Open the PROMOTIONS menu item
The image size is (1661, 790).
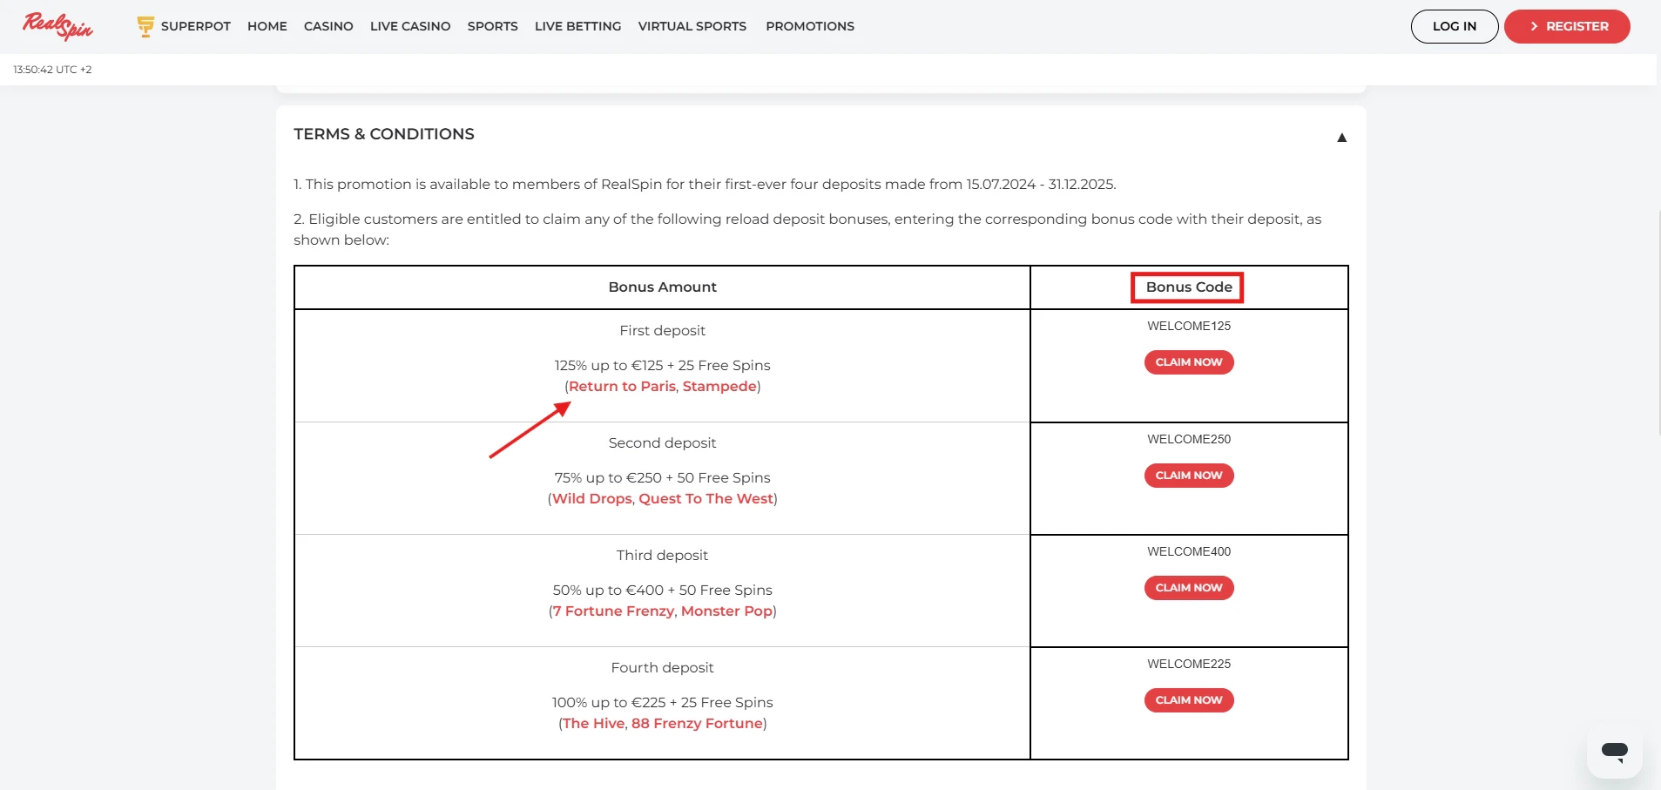tap(810, 26)
